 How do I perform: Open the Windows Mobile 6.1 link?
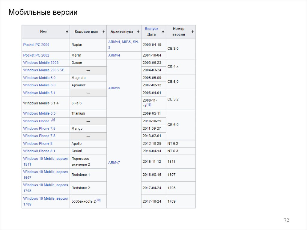click(x=39, y=93)
